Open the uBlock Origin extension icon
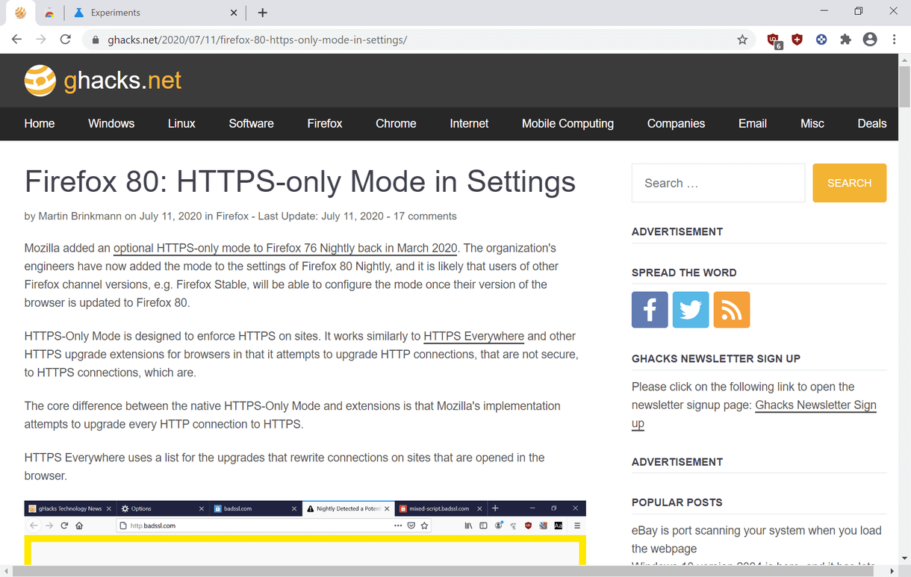 (x=774, y=40)
